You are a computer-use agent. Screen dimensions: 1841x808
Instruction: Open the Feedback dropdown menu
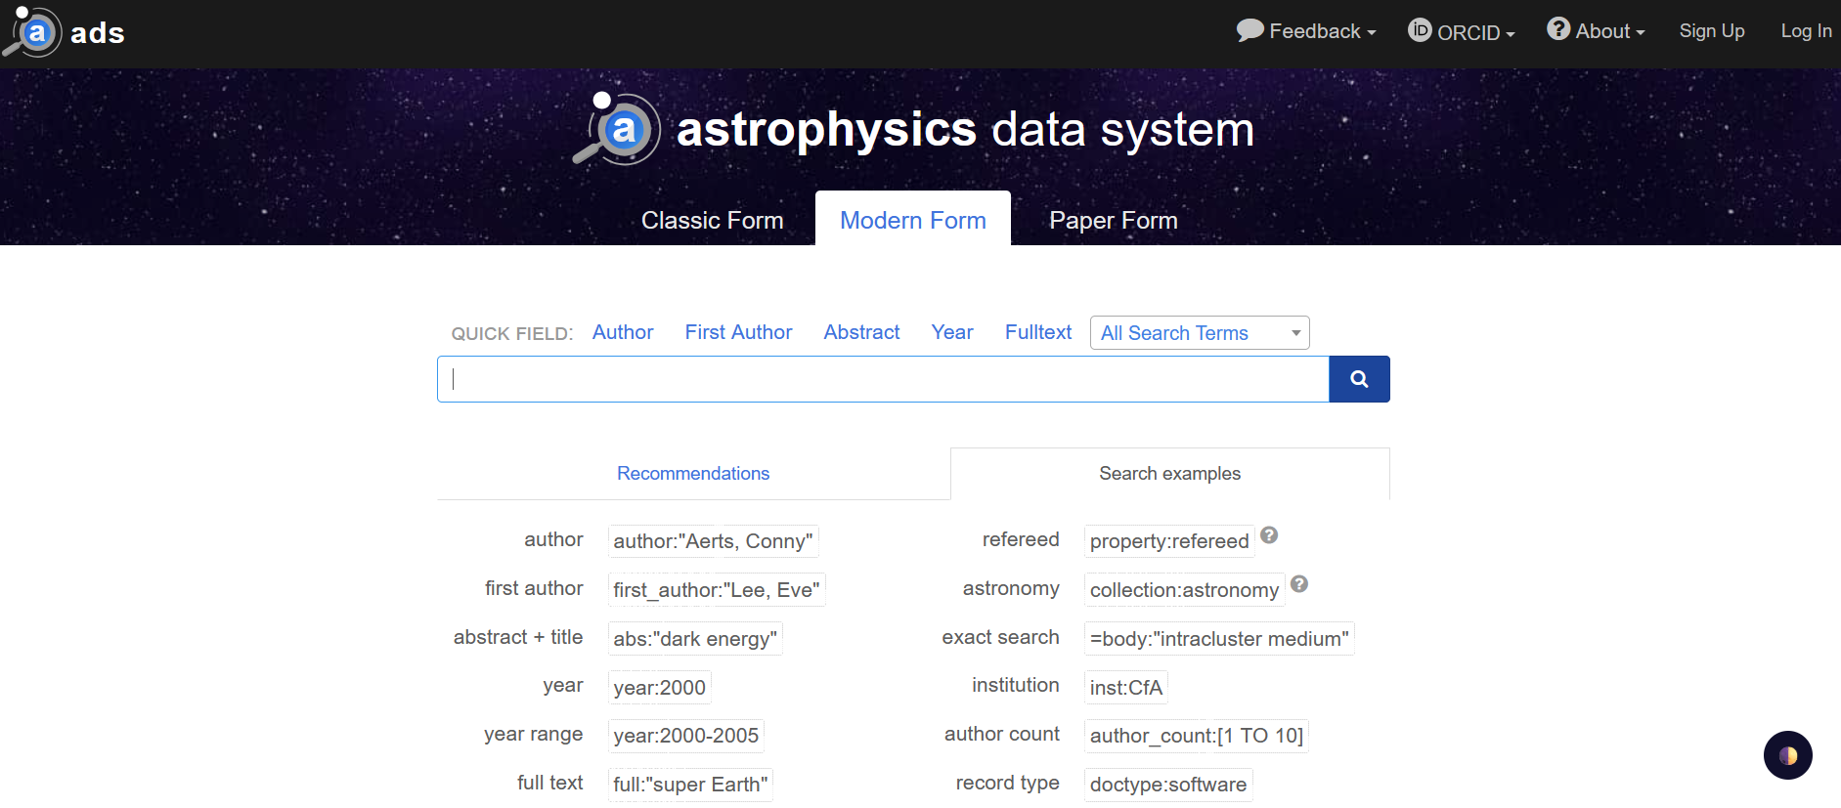coord(1305,31)
